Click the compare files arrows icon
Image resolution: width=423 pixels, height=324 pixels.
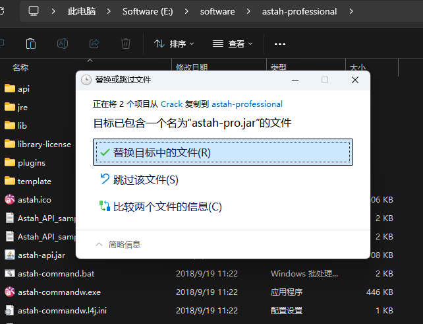tap(105, 206)
